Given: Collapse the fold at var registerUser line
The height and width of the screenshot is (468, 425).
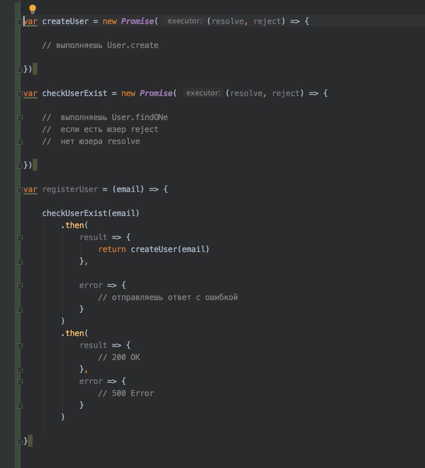Looking at the screenshot, I should pos(20,190).
